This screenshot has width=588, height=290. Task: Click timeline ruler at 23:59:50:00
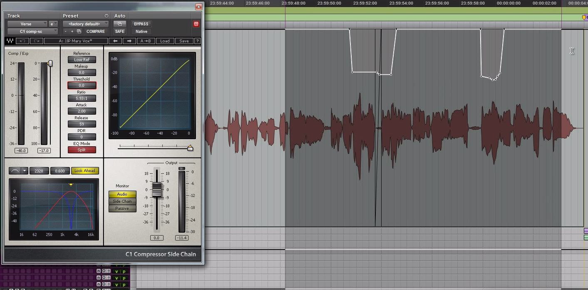(x=329, y=3)
